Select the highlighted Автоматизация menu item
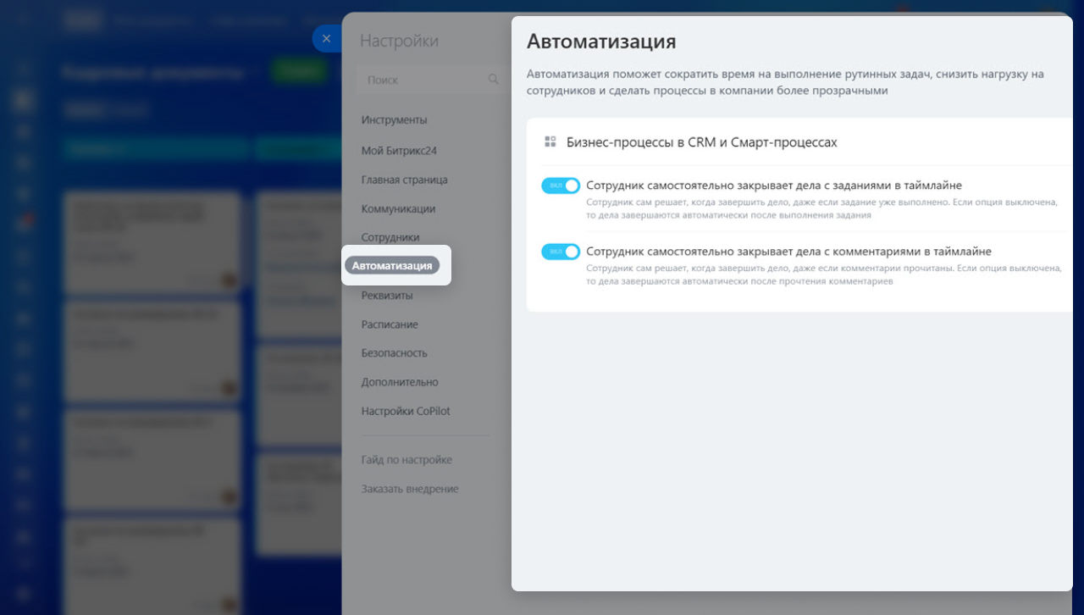1084x615 pixels. (392, 266)
